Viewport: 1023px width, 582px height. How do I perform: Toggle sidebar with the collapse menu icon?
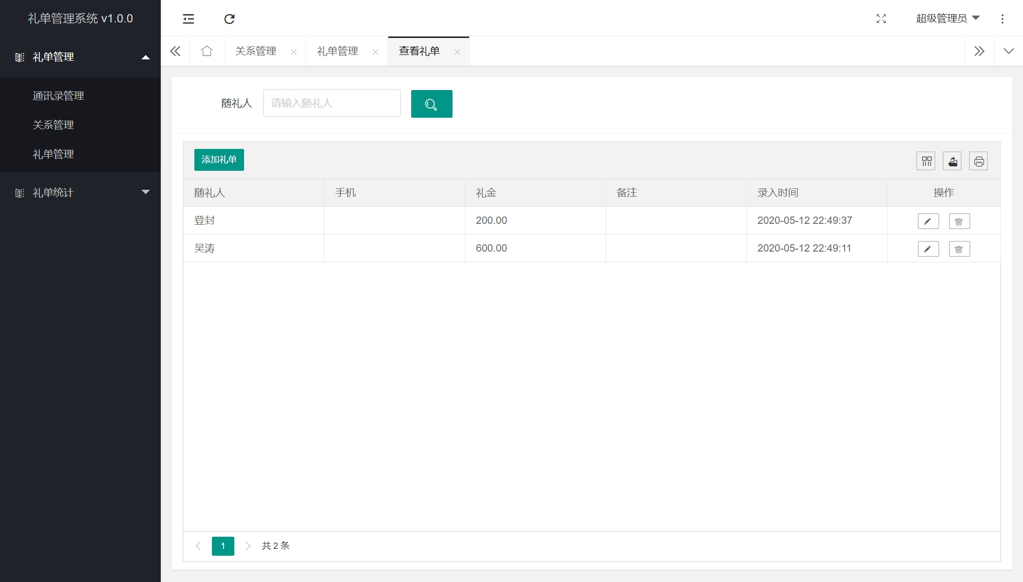click(x=189, y=19)
